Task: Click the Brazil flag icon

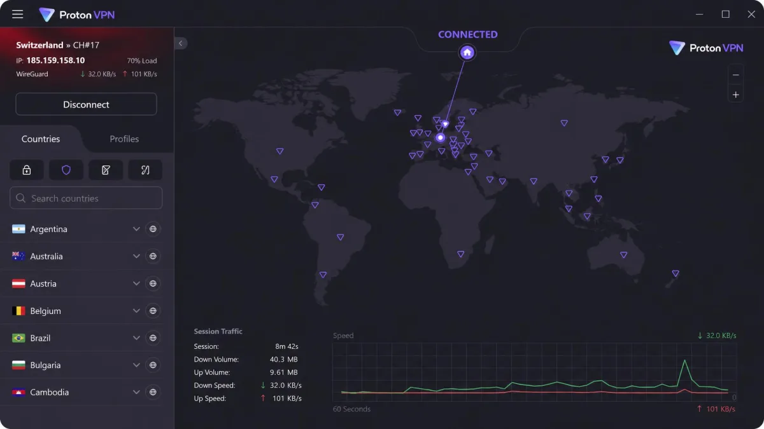Action: click(18, 338)
